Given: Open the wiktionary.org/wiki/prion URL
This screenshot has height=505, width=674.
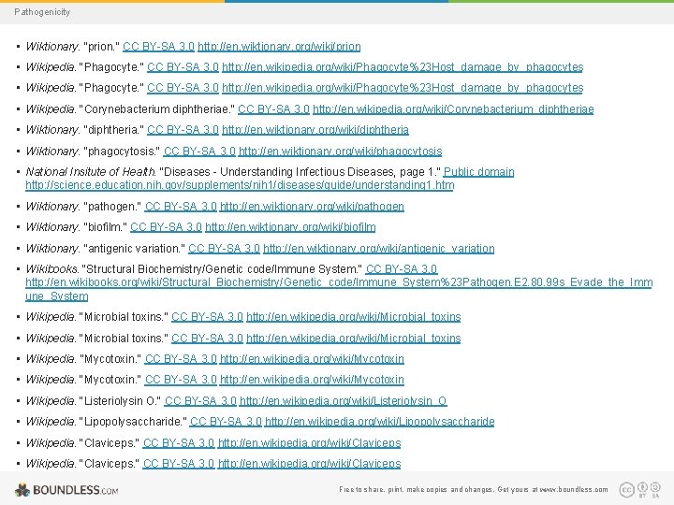Looking at the screenshot, I should (x=279, y=47).
